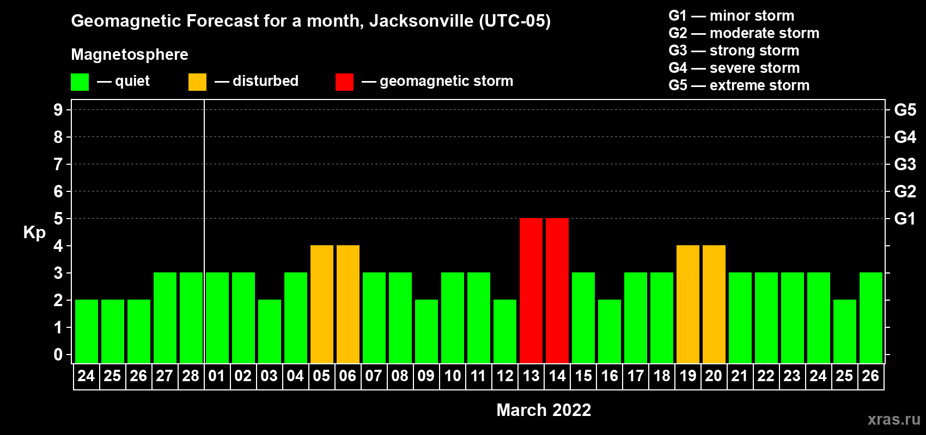
Task: Click the green bar above date 27
Action: pos(165,318)
